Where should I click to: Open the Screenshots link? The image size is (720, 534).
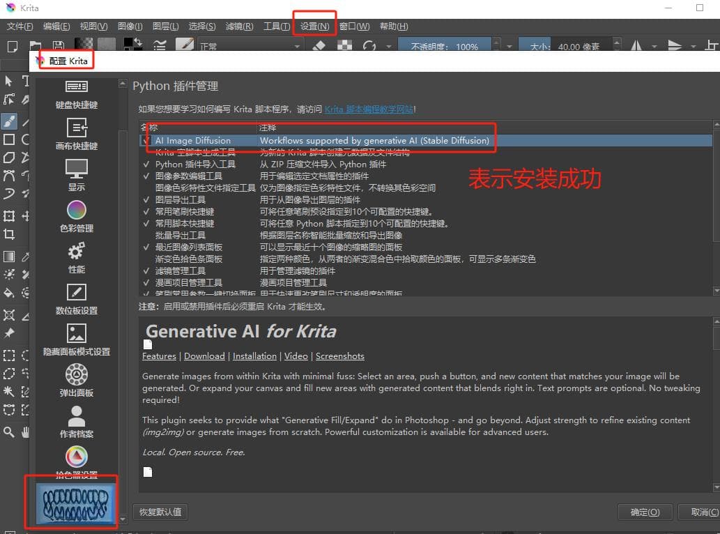(x=340, y=356)
